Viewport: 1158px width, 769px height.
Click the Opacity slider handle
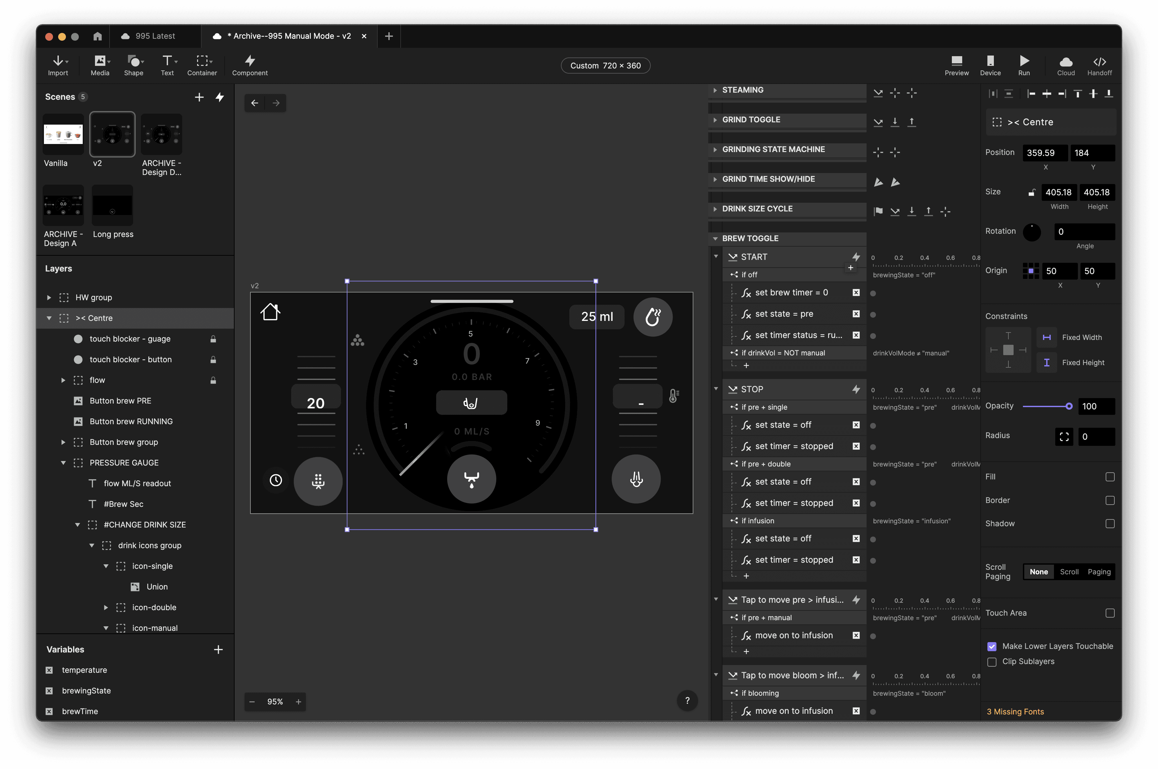(x=1069, y=406)
